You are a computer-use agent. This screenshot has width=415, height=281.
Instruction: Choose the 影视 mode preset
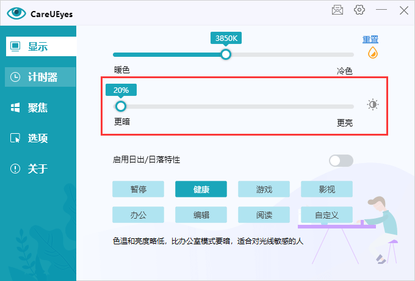[327, 189]
